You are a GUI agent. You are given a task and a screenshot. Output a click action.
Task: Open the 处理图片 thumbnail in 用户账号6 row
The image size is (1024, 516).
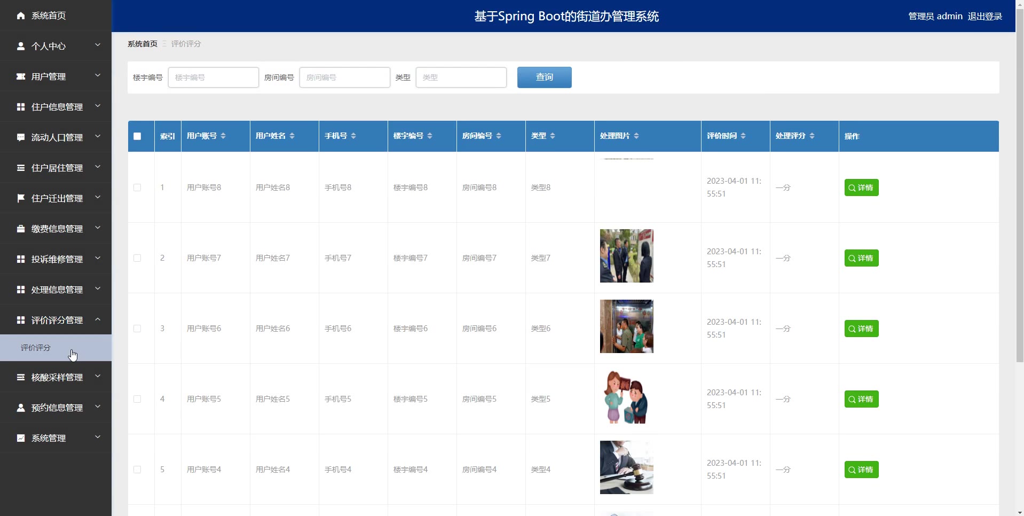(x=627, y=326)
